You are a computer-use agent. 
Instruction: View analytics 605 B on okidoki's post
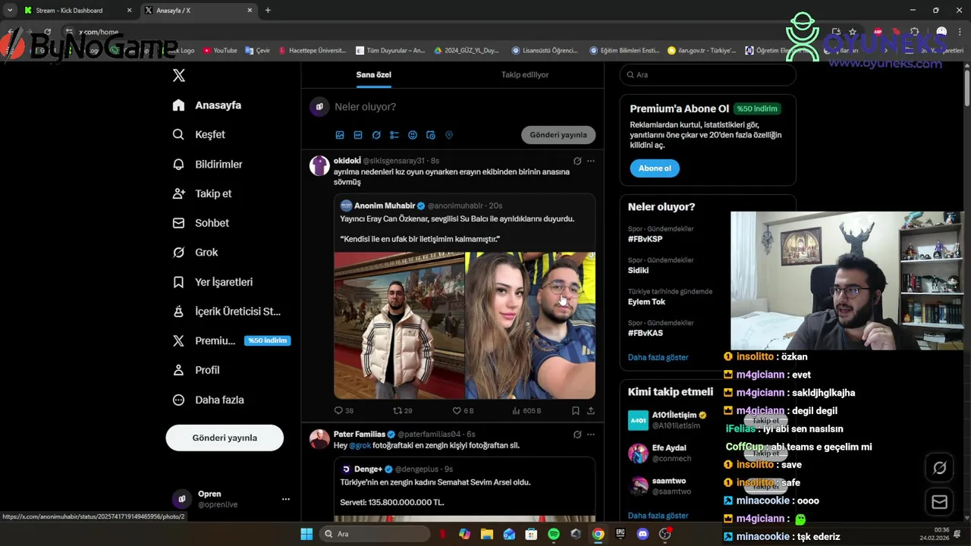click(x=526, y=410)
